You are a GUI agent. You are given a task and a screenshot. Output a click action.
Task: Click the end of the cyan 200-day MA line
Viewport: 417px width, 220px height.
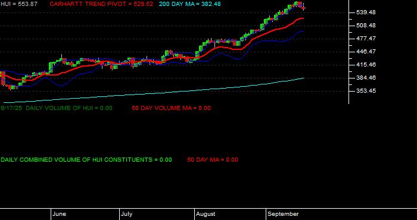tap(304, 78)
